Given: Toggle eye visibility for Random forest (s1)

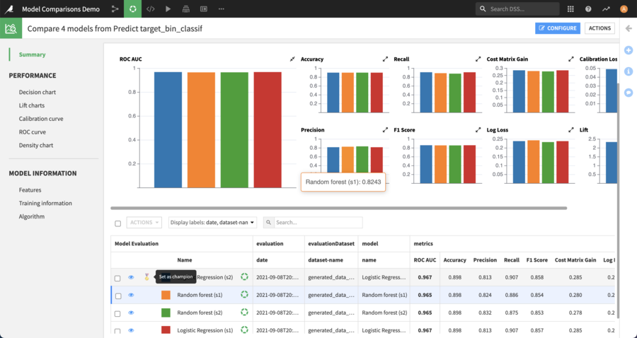Looking at the screenshot, I should point(131,295).
